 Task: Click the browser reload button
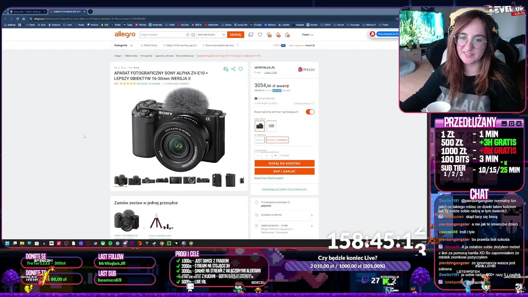pyautogui.click(x=17, y=19)
